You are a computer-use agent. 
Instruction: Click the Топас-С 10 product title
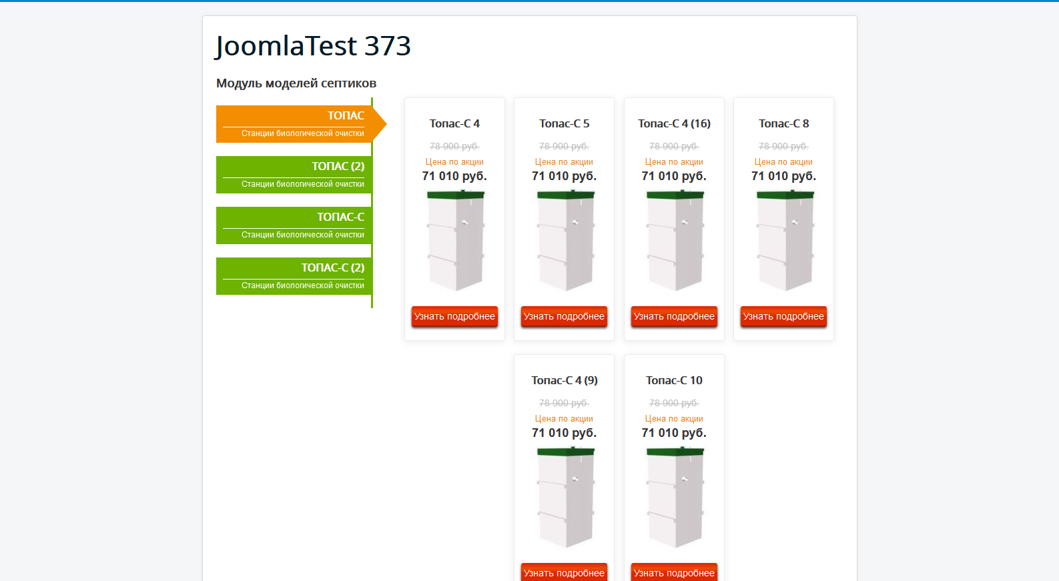pyautogui.click(x=674, y=380)
